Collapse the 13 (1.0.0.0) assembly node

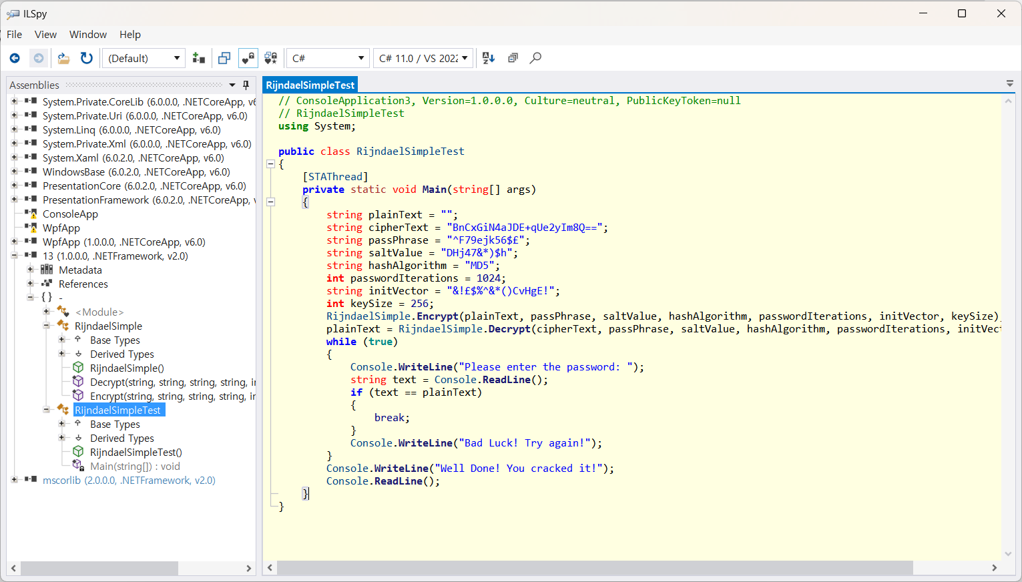14,256
